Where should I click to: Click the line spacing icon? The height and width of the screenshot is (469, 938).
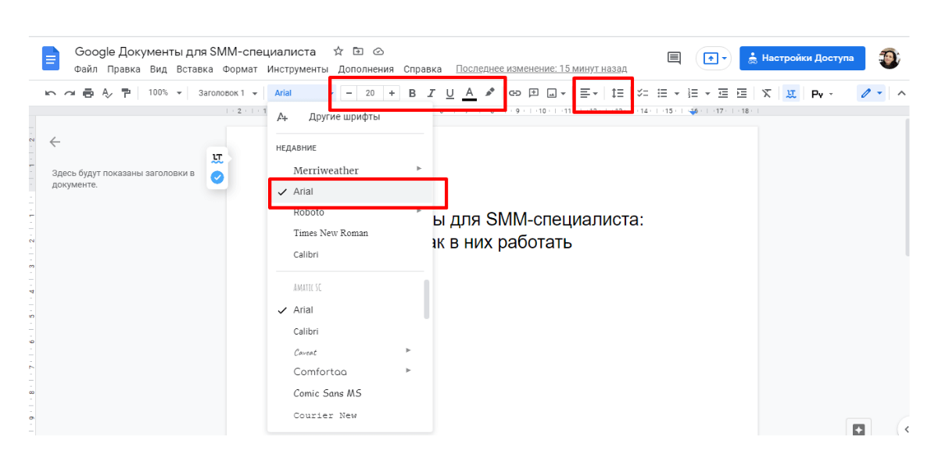click(x=618, y=93)
